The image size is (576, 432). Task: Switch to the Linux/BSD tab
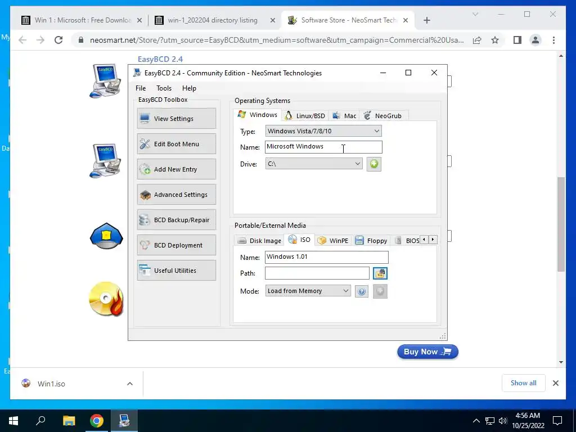(305, 116)
